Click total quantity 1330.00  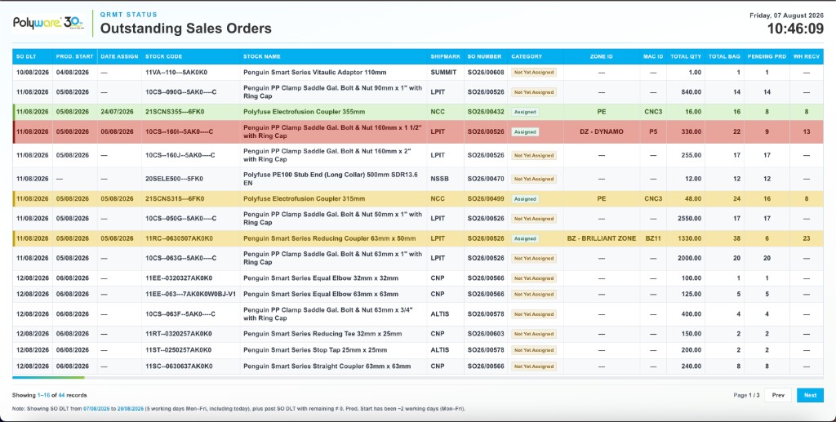[x=689, y=238]
